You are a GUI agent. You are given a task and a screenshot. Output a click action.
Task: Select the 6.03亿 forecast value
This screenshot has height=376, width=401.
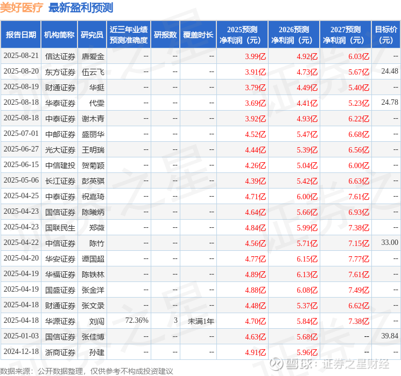(x=358, y=56)
